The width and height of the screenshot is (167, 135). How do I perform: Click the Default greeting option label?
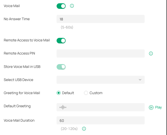pos(68,93)
